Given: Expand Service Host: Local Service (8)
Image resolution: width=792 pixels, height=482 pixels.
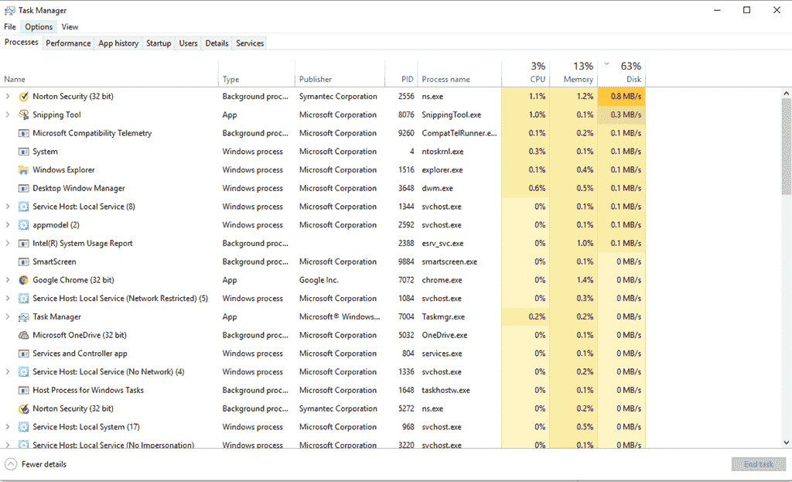Looking at the screenshot, I should [8, 207].
